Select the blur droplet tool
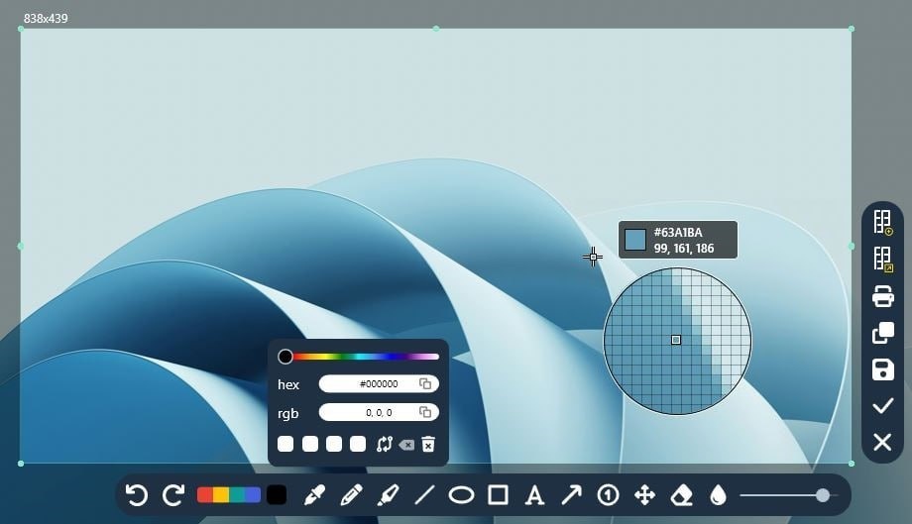 pos(719,495)
